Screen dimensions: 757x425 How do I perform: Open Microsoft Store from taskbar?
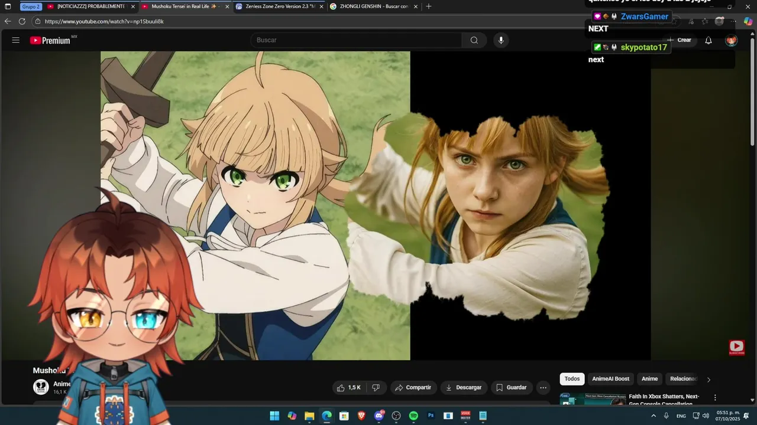344,416
